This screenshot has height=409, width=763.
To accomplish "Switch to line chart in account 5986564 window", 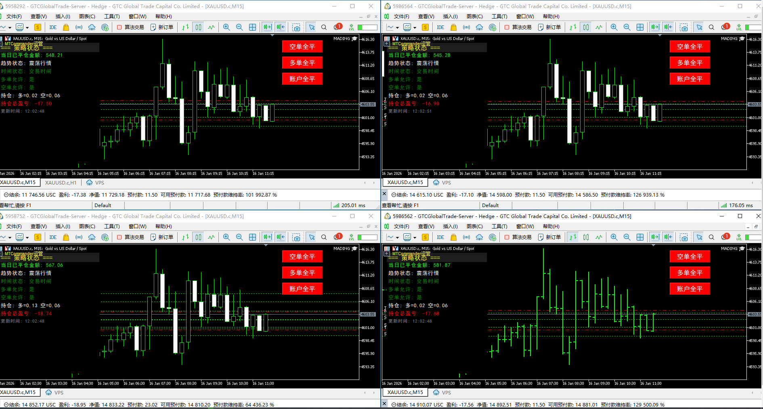I will tap(599, 27).
